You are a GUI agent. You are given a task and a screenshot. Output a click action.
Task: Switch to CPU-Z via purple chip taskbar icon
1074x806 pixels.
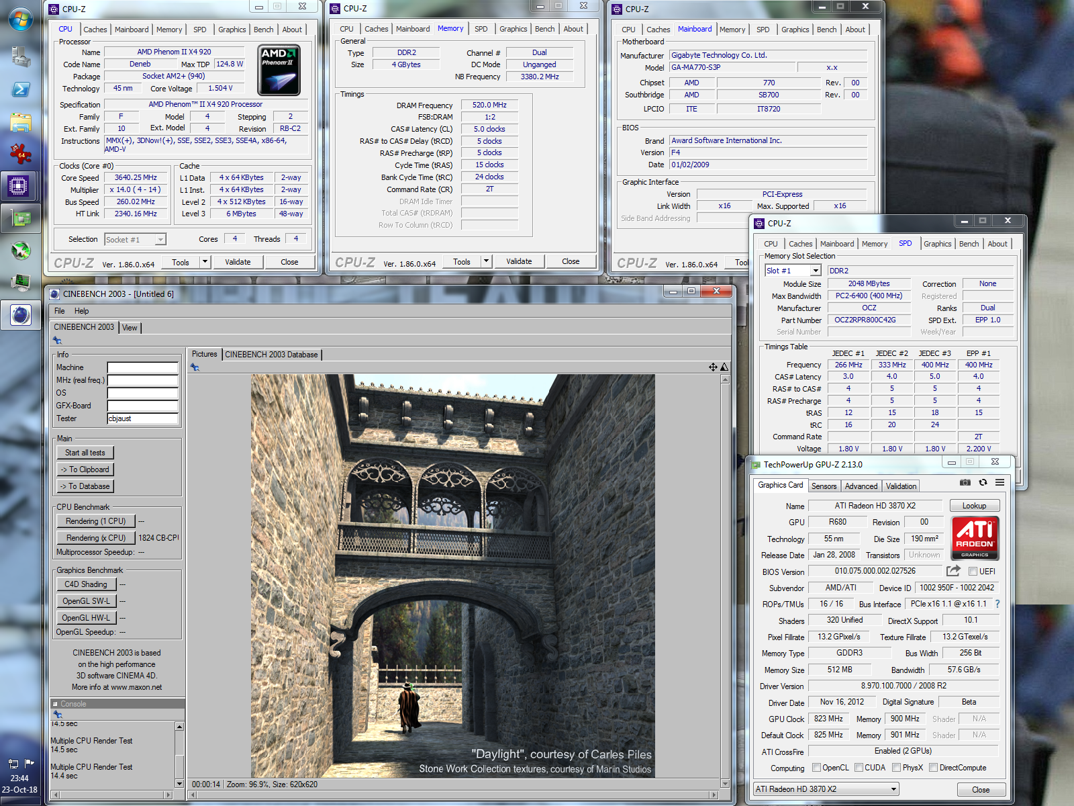click(19, 185)
